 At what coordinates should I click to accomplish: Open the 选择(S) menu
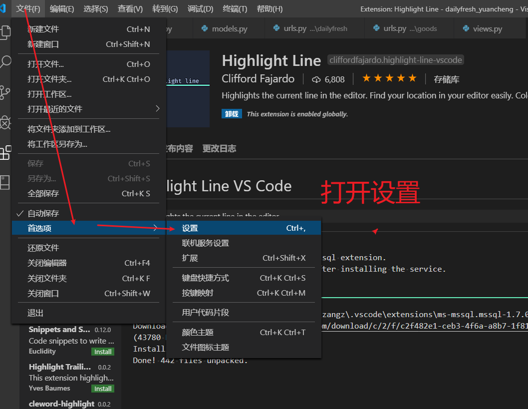tap(96, 9)
